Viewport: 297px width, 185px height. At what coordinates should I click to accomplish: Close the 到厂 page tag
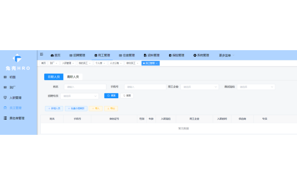tap(57, 63)
